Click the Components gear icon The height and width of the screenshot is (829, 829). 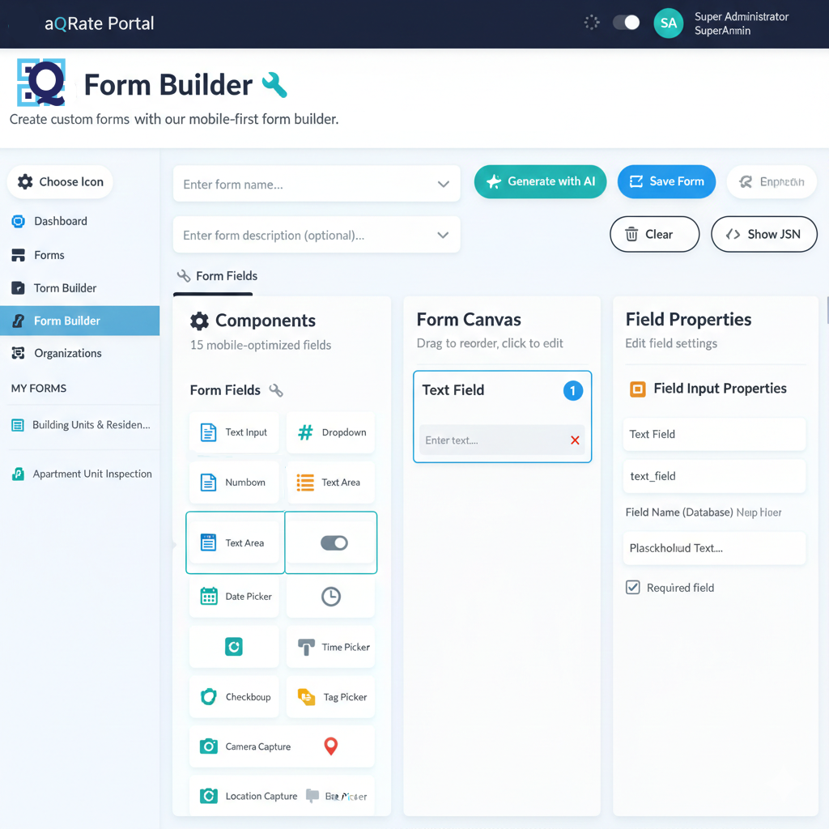199,321
